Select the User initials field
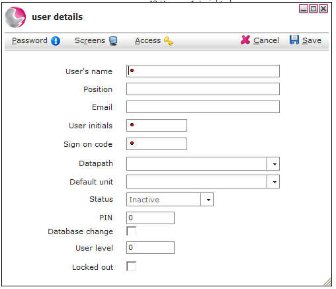This screenshot has height=289, width=336. click(157, 126)
